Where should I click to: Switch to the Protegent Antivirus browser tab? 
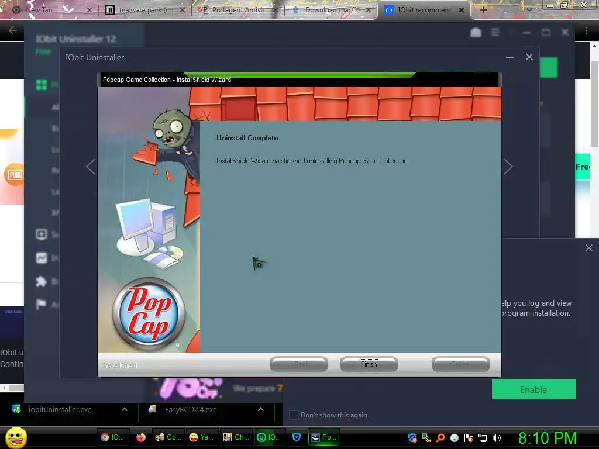(237, 10)
